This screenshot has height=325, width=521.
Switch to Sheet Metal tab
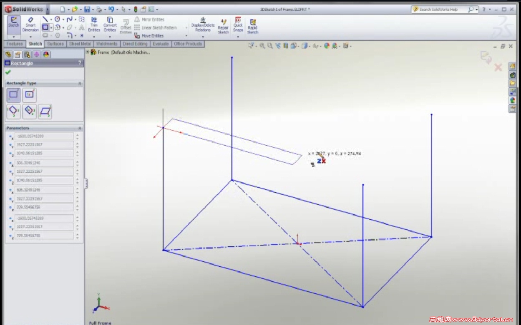(x=80, y=44)
